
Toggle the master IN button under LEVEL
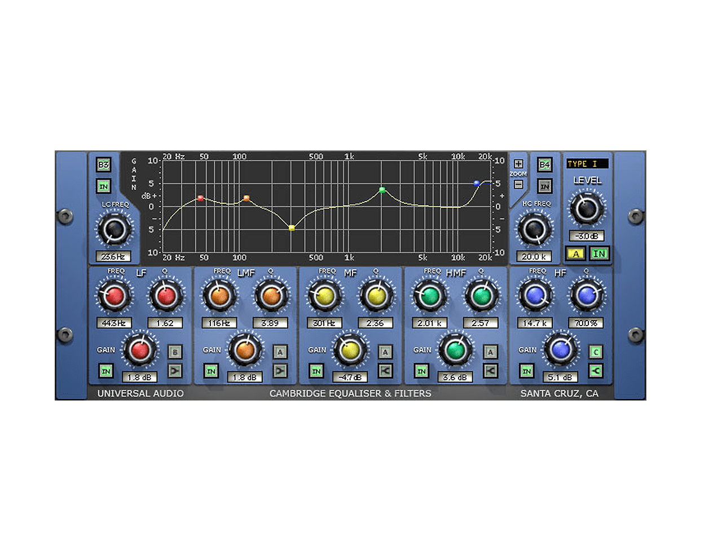pyautogui.click(x=599, y=253)
